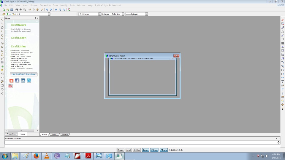Select the Line draw tool
The image size is (285, 160).
pyautogui.click(x=2, y=20)
